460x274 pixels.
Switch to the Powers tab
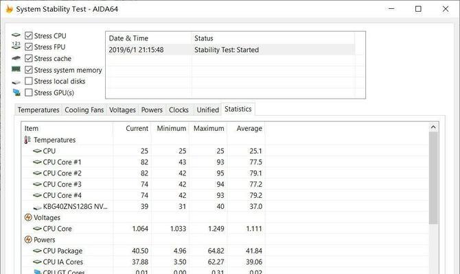(152, 110)
